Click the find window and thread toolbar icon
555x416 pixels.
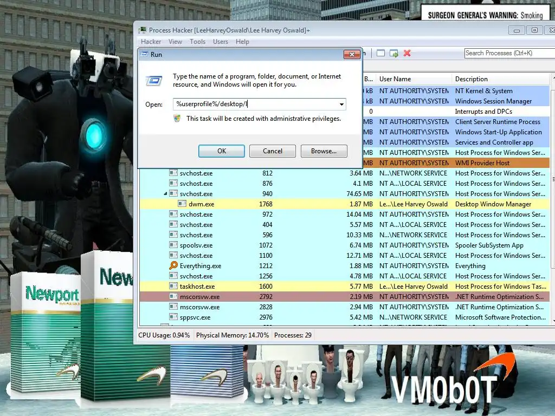(x=393, y=53)
